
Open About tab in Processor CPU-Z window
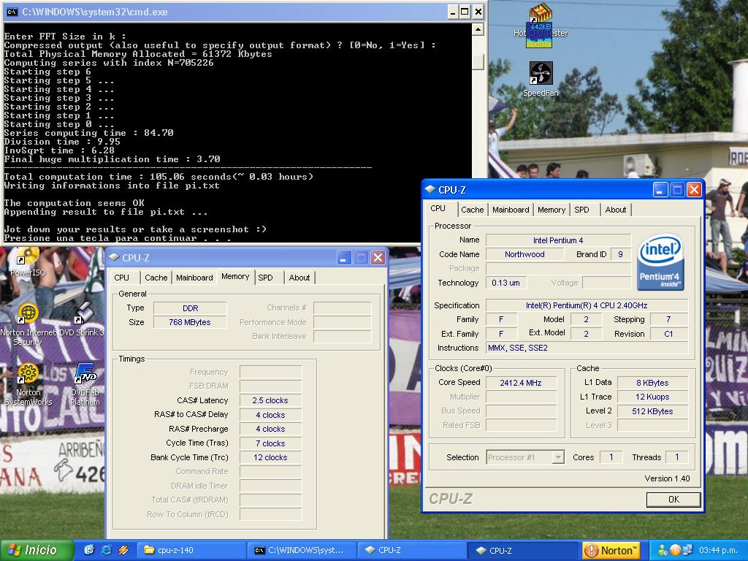(615, 210)
